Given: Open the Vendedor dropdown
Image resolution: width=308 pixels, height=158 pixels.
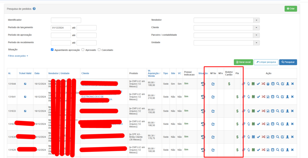Looking at the screenshot, I should (x=256, y=20).
